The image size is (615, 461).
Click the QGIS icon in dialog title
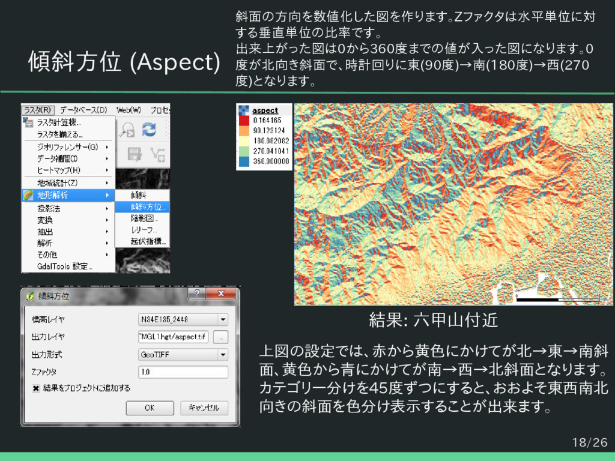[30, 297]
